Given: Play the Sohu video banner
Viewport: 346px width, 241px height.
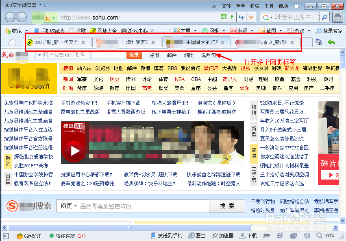Looking at the screenshot, I should [x=74, y=151].
